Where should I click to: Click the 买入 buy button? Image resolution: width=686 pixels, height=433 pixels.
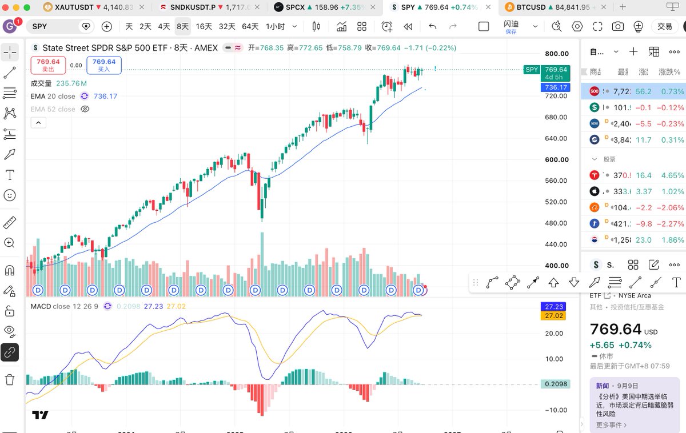tap(104, 65)
